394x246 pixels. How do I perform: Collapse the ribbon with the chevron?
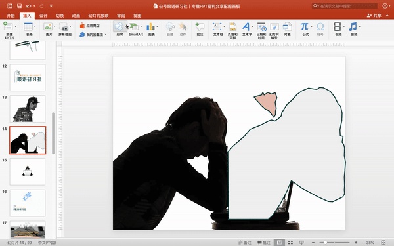point(387,16)
